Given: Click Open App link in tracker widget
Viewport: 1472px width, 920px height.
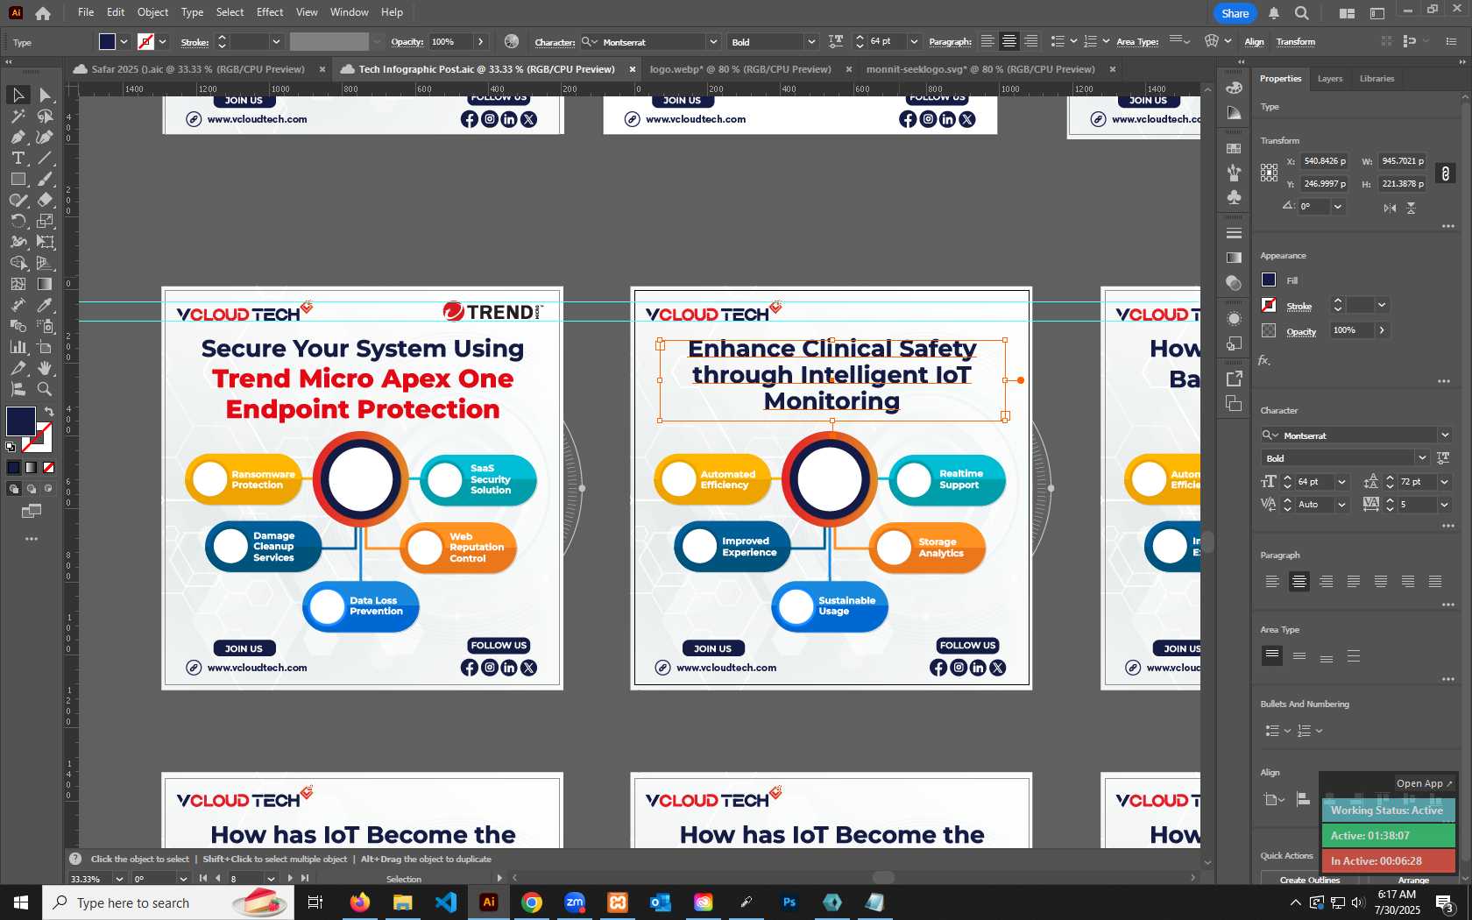Looking at the screenshot, I should pyautogui.click(x=1424, y=783).
